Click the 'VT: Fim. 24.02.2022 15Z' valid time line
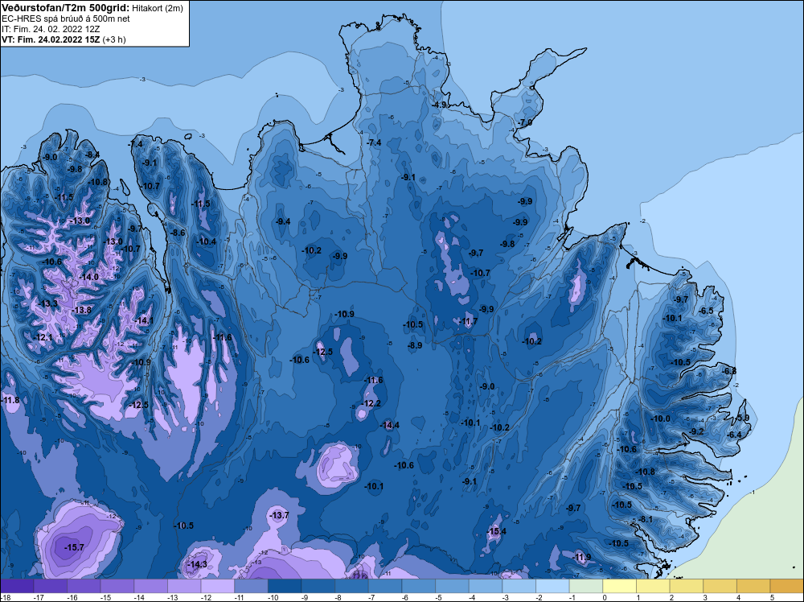804x602 pixels. point(51,39)
